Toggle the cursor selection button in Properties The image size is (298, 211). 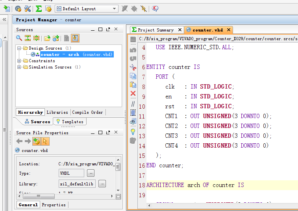click(45, 141)
